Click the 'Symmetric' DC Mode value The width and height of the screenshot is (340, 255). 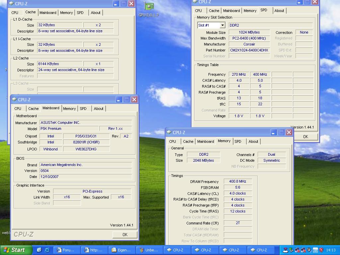[272, 160]
